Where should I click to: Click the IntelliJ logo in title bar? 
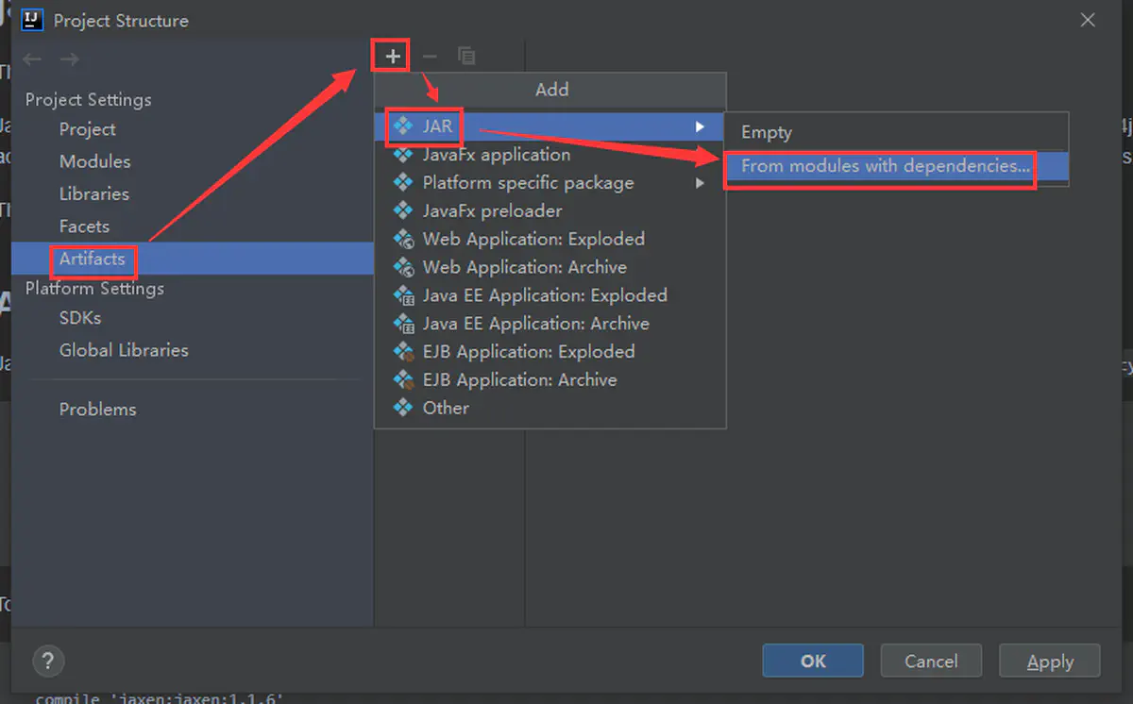click(x=33, y=20)
